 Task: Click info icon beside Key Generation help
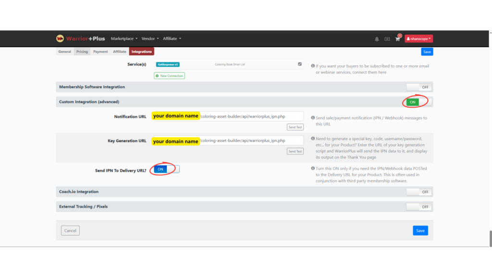[313, 138]
